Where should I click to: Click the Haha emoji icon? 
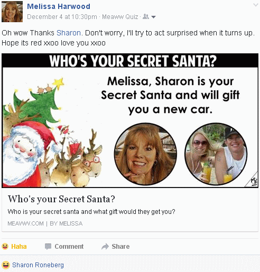(x=5, y=246)
